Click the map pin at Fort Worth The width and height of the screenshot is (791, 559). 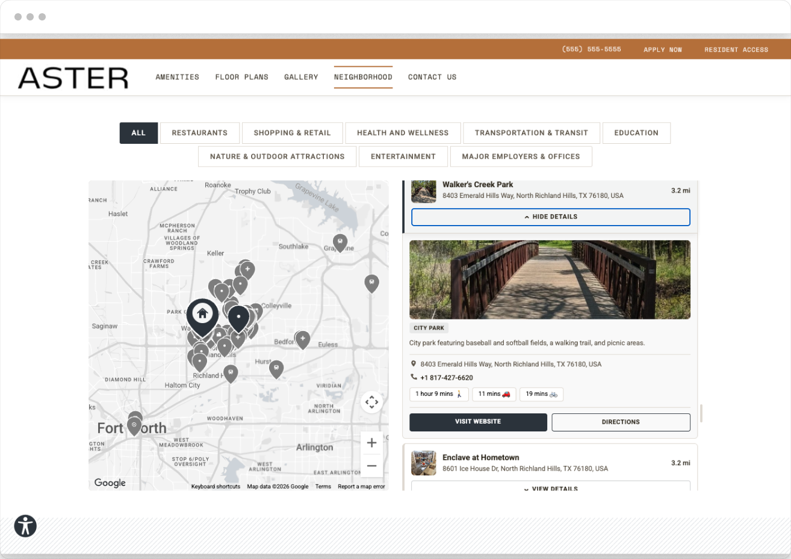tap(134, 425)
